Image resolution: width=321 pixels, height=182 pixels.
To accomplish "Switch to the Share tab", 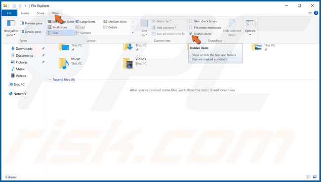I will [40, 13].
